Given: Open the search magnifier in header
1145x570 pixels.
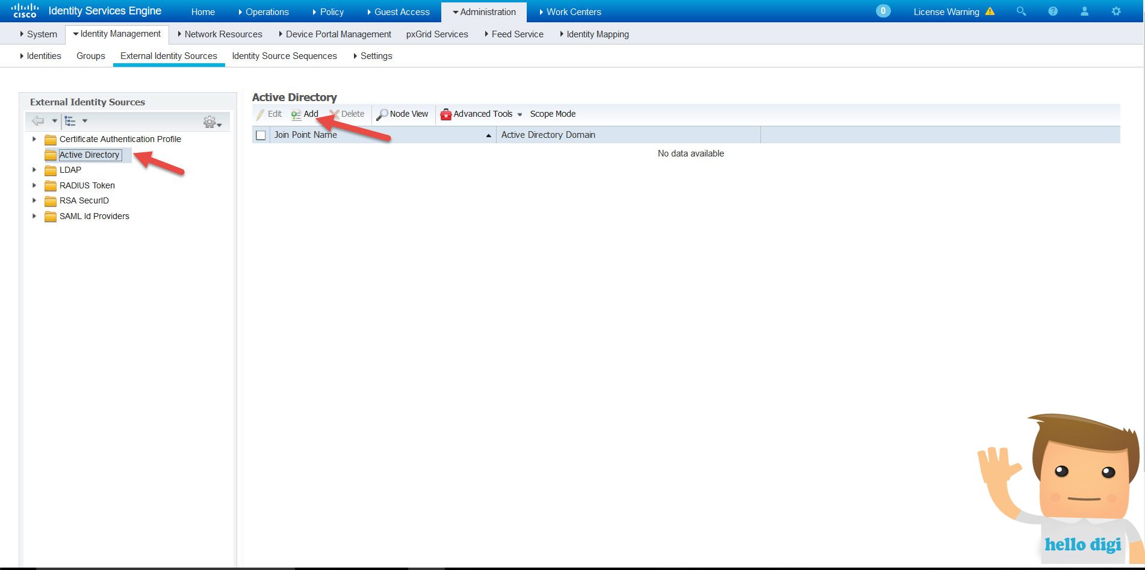Looking at the screenshot, I should [1021, 11].
